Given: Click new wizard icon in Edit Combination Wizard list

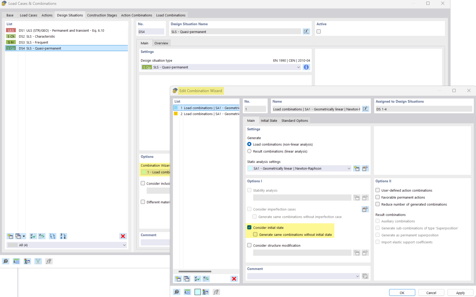Looking at the screenshot, I should pyautogui.click(x=178, y=279).
